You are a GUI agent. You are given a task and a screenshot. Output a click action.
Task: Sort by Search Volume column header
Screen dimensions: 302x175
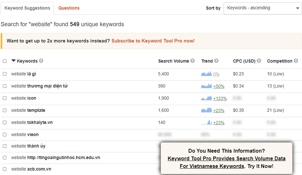click(173, 61)
